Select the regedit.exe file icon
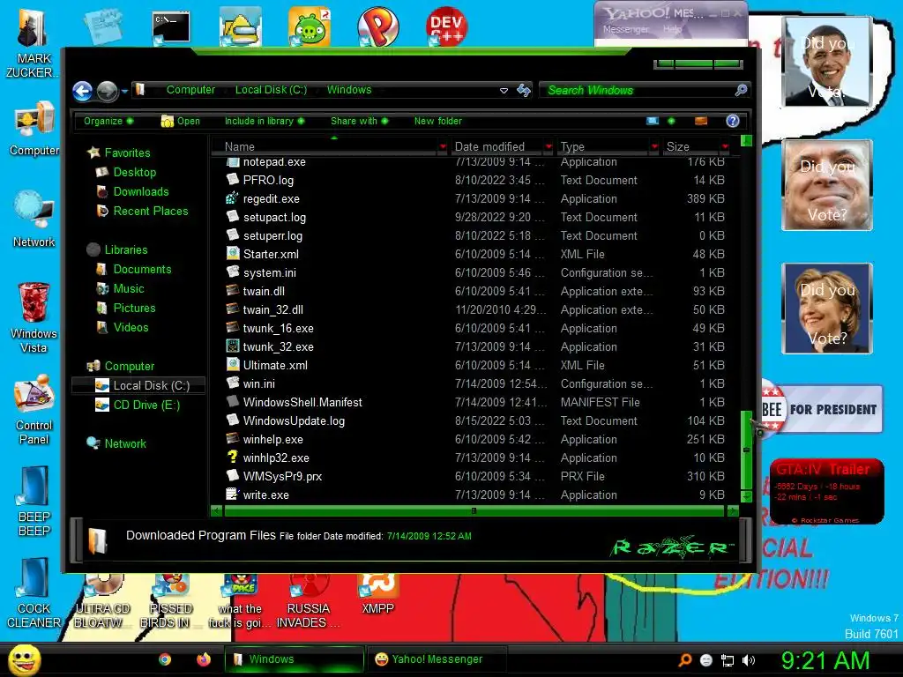Screen dimensions: 903x677 [x=232, y=198]
